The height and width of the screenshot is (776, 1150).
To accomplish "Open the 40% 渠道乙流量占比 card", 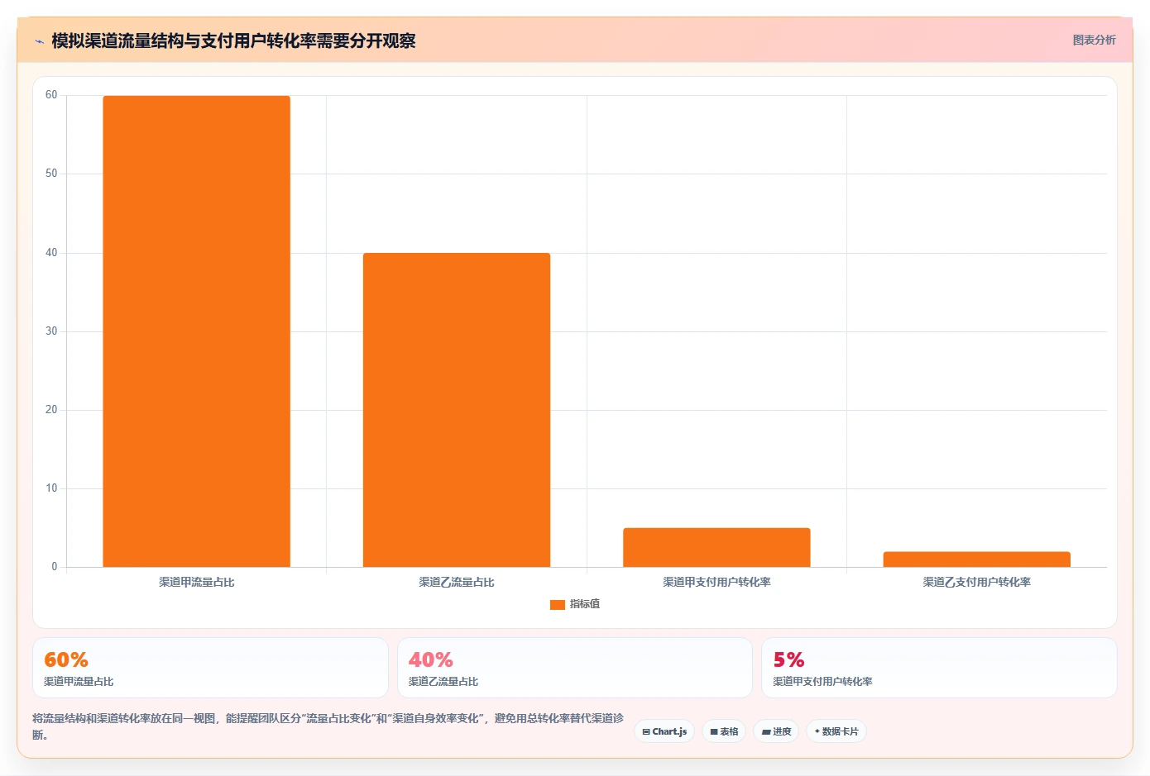I will coord(575,668).
